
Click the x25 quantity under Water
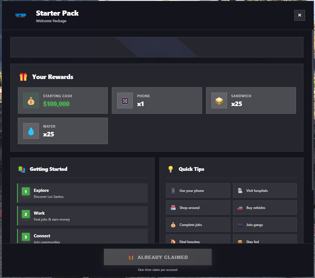point(49,134)
